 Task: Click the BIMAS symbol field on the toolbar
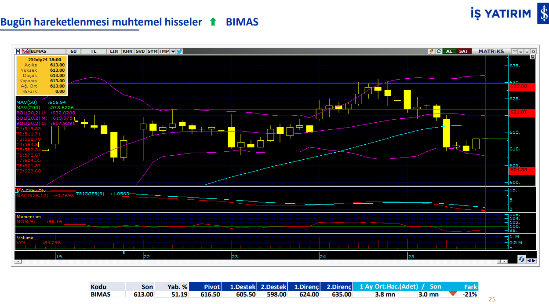40,51
